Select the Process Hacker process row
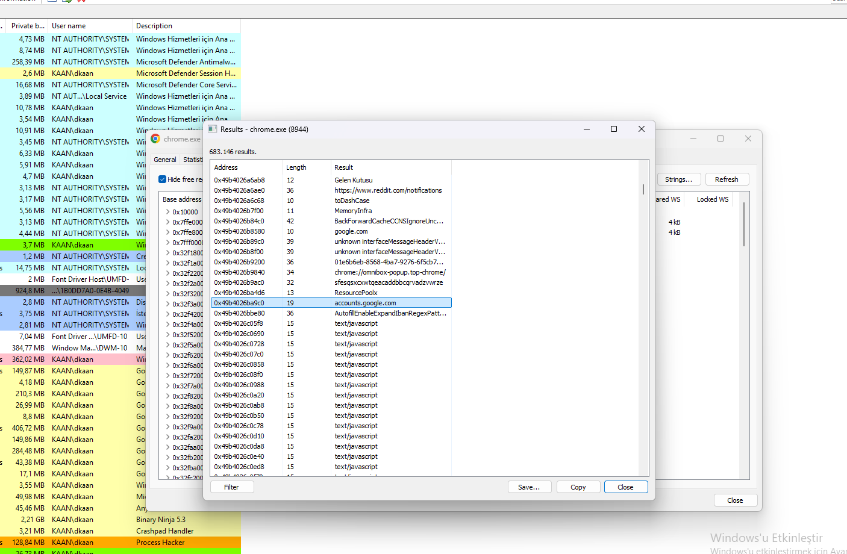Image resolution: width=847 pixels, height=554 pixels. [x=120, y=543]
